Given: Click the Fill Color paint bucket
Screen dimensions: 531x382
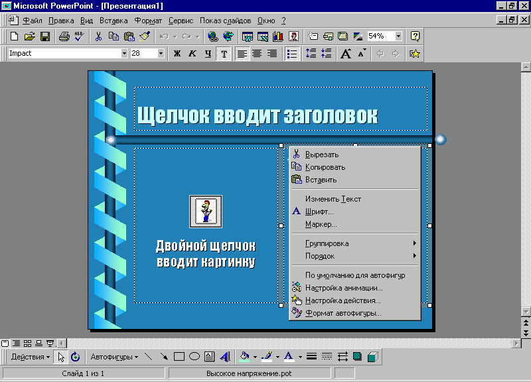Looking at the screenshot, I should point(244,357).
